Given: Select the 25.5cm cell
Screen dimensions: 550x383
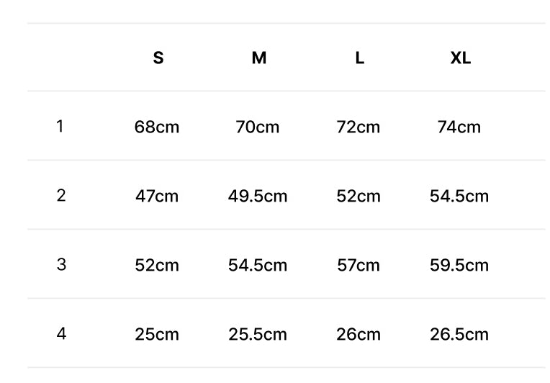Looking at the screenshot, I should pyautogui.click(x=258, y=334).
